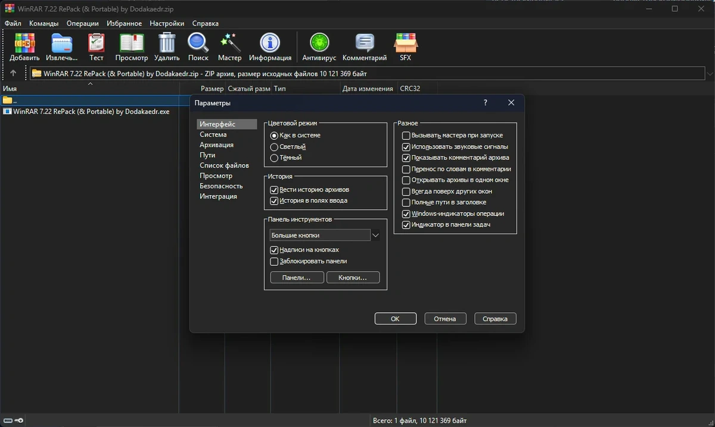Screen dimensions: 715x427
Task: Click the question mark help icon in Параметры
Action: [486, 102]
